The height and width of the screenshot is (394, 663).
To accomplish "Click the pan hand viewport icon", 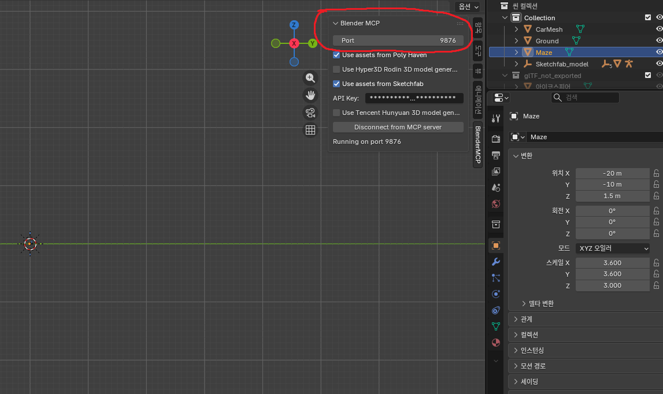I will [x=310, y=95].
